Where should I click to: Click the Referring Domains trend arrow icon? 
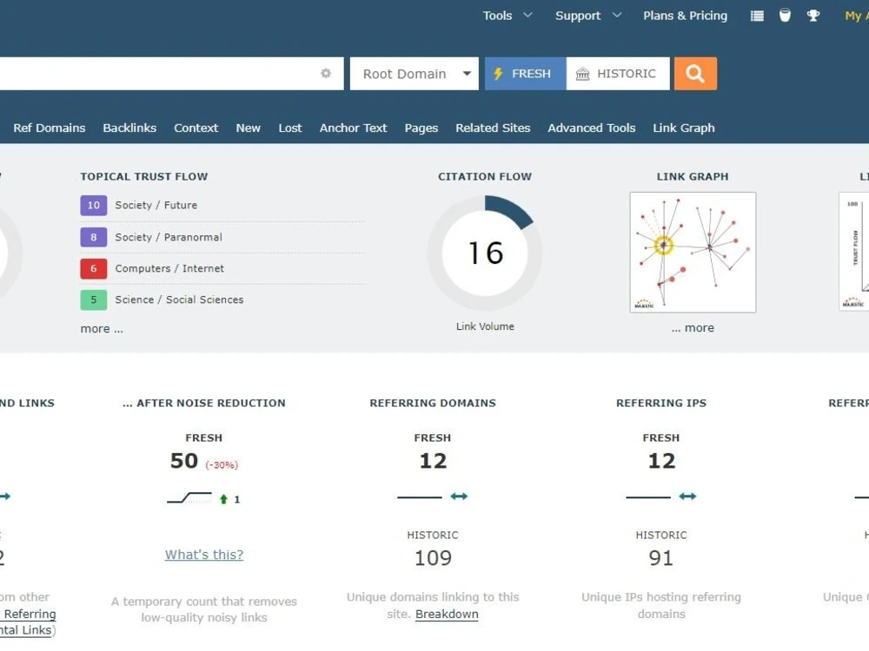click(x=459, y=496)
